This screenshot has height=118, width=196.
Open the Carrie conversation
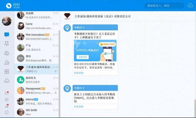37,26
